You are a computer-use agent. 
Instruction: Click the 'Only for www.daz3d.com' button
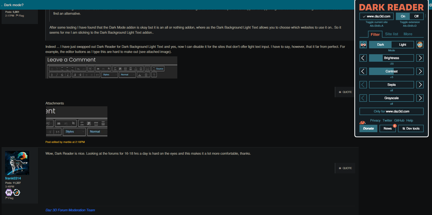point(392,111)
